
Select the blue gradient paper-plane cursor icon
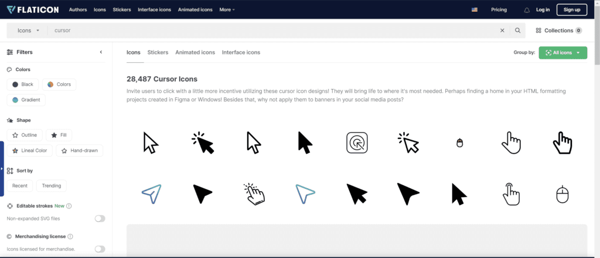(x=152, y=194)
